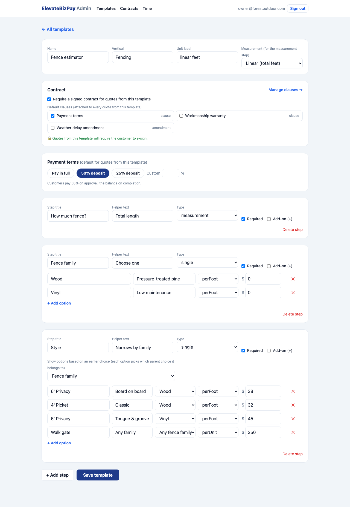This screenshot has width=350, height=507.
Task: Focus the custom deposit percent field
Action: point(171,173)
